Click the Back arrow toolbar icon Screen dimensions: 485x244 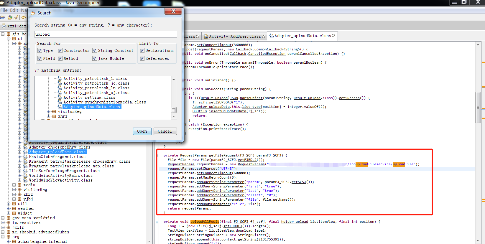(23, 17)
